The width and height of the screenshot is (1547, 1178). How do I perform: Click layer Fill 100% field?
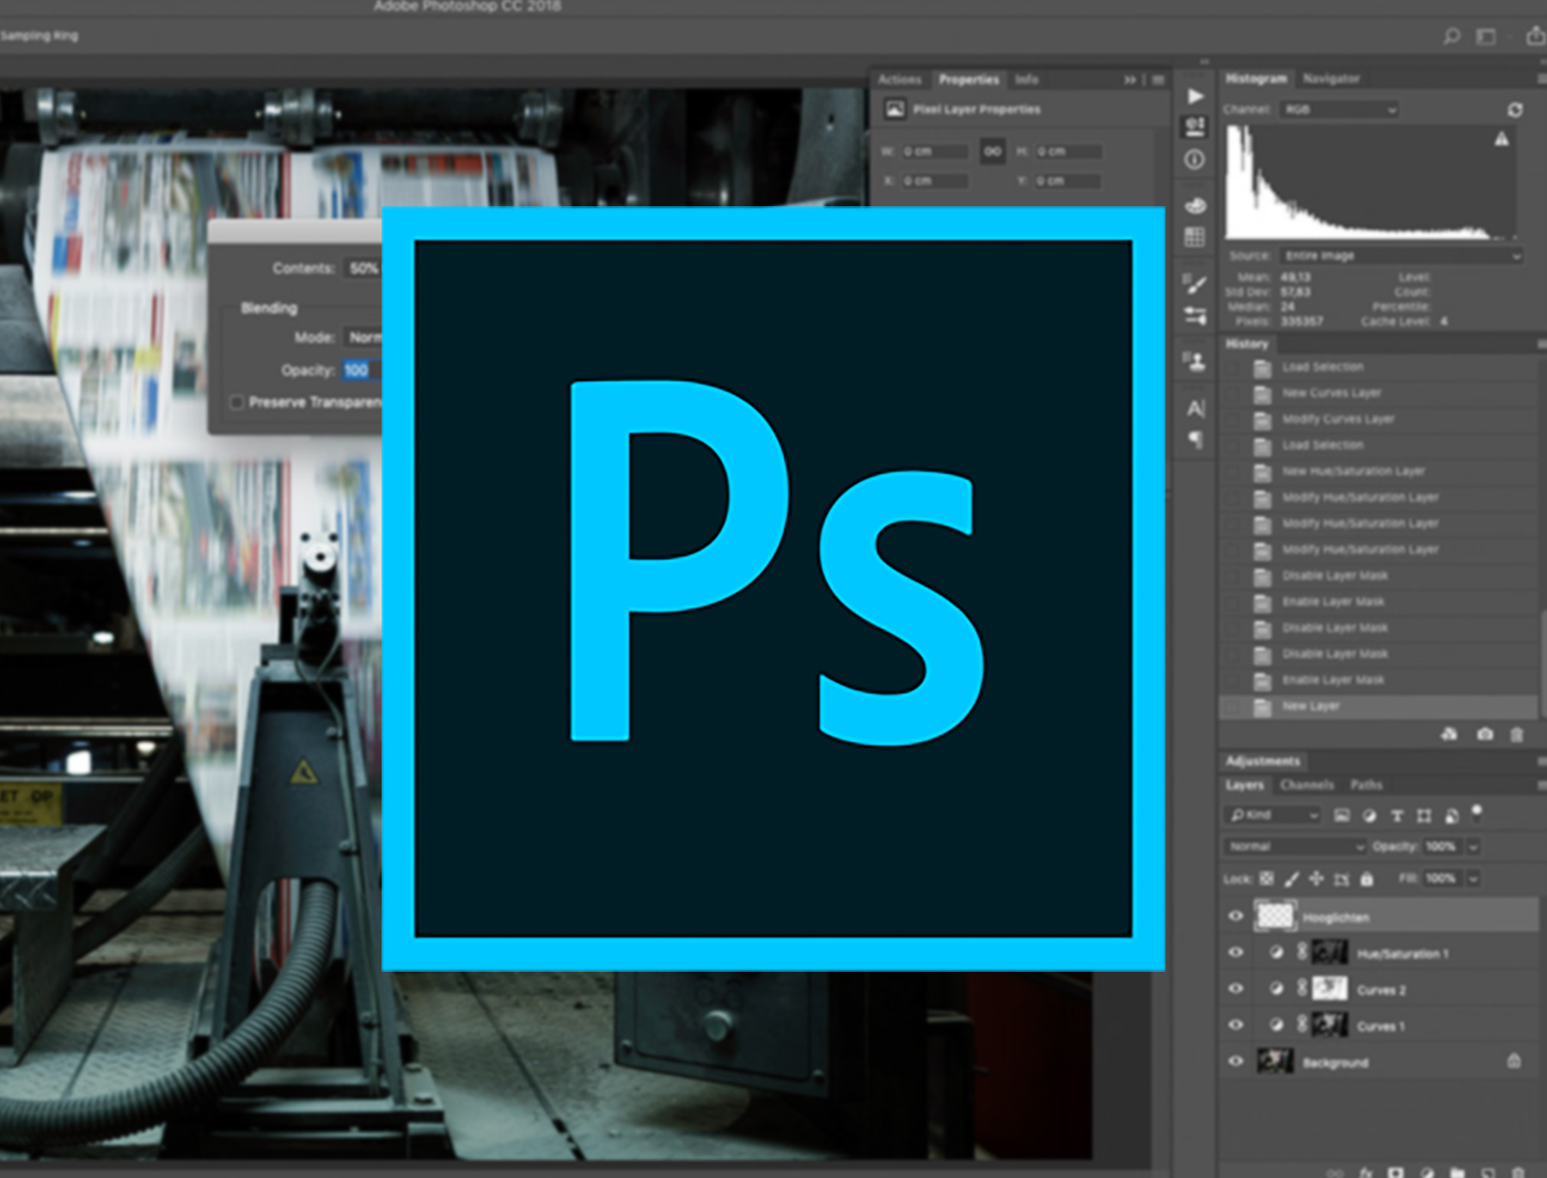(1443, 879)
